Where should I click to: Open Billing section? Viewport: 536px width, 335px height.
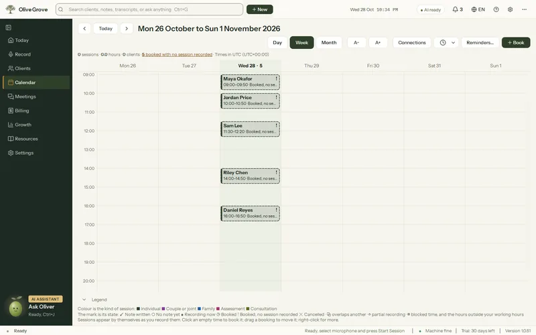click(36, 111)
